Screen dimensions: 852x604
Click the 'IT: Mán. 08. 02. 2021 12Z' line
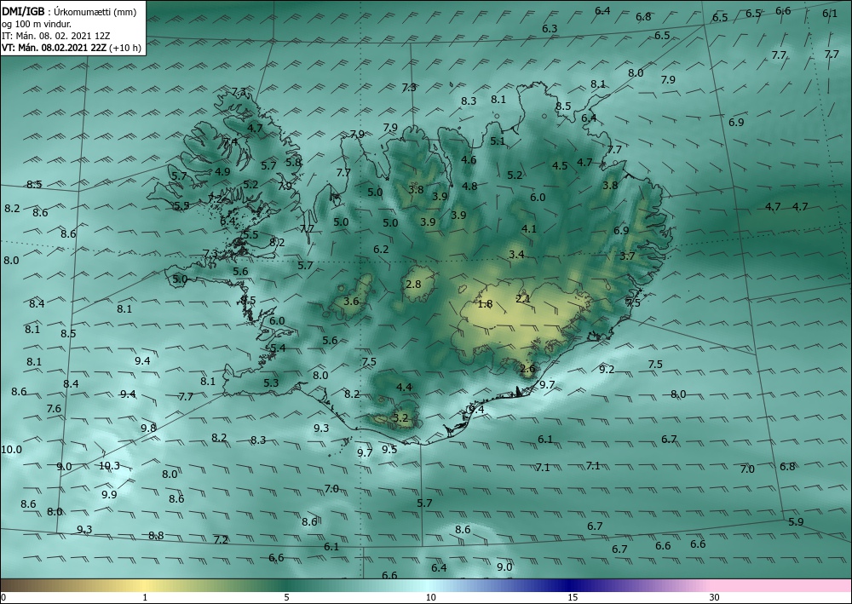tap(56, 36)
